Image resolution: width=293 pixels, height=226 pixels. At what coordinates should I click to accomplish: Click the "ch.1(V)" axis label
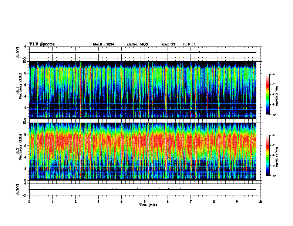(18, 52)
